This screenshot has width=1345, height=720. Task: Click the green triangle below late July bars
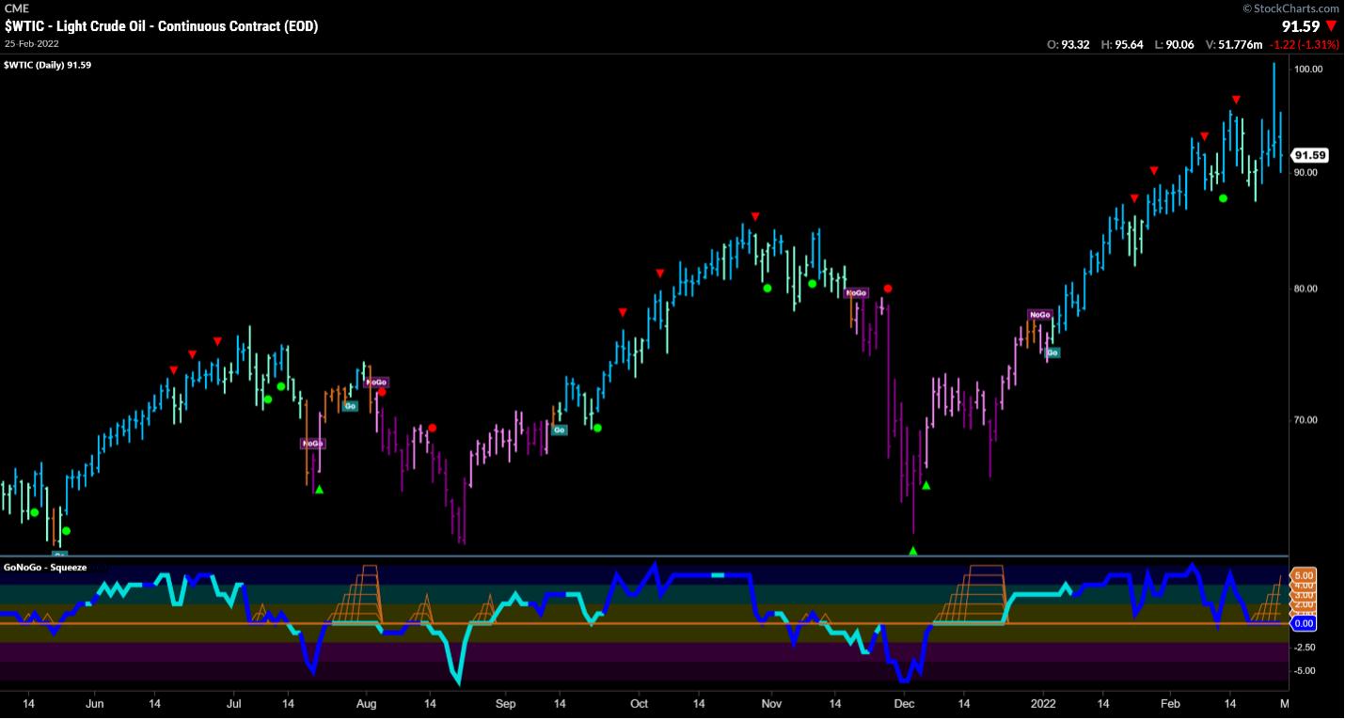pyautogui.click(x=319, y=490)
